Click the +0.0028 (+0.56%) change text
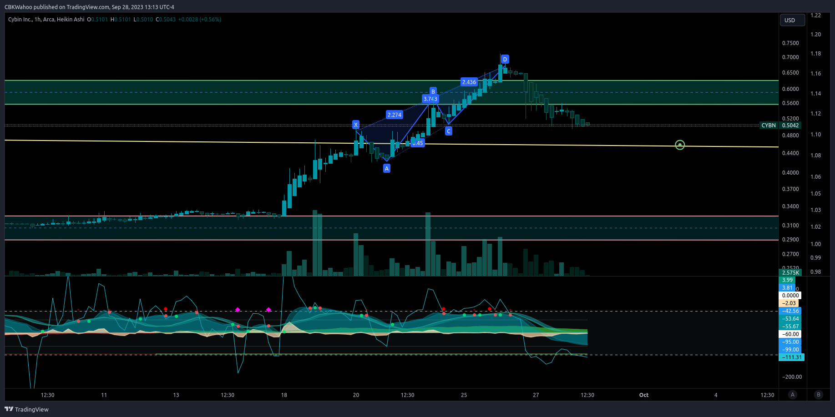 click(200, 20)
